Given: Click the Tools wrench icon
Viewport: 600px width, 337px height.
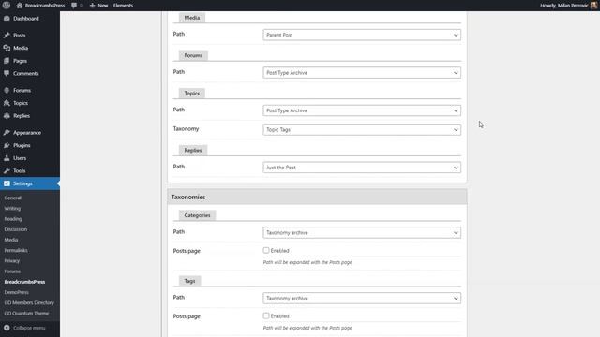Looking at the screenshot, I should pos(7,170).
